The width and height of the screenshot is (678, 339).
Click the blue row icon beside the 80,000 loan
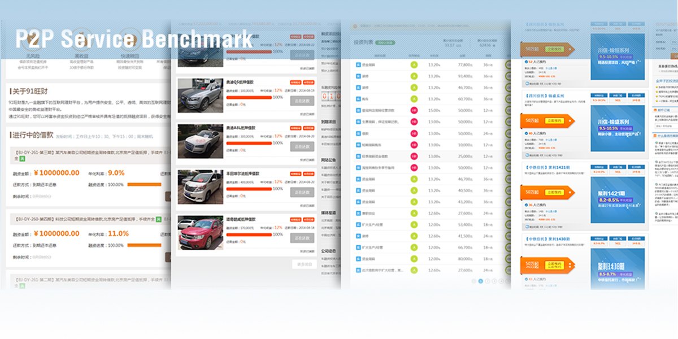pos(358,259)
